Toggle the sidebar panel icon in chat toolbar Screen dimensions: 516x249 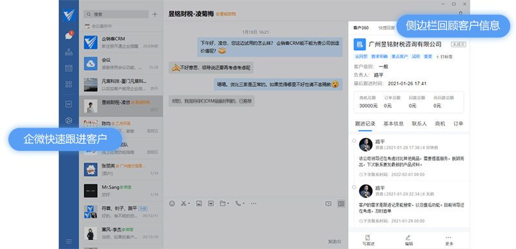[x=341, y=204]
